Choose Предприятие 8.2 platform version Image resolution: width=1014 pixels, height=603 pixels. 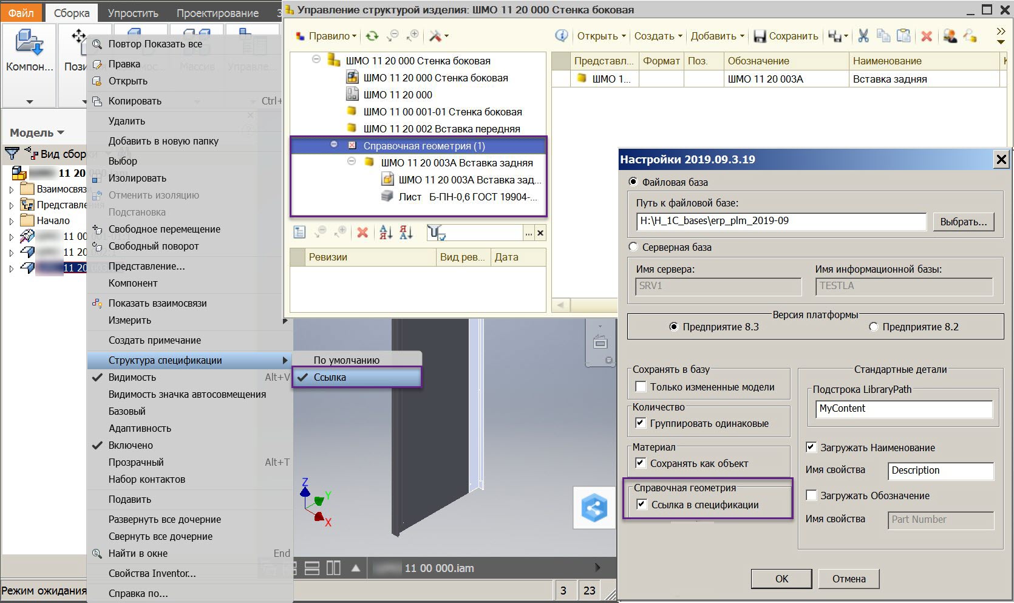[874, 327]
